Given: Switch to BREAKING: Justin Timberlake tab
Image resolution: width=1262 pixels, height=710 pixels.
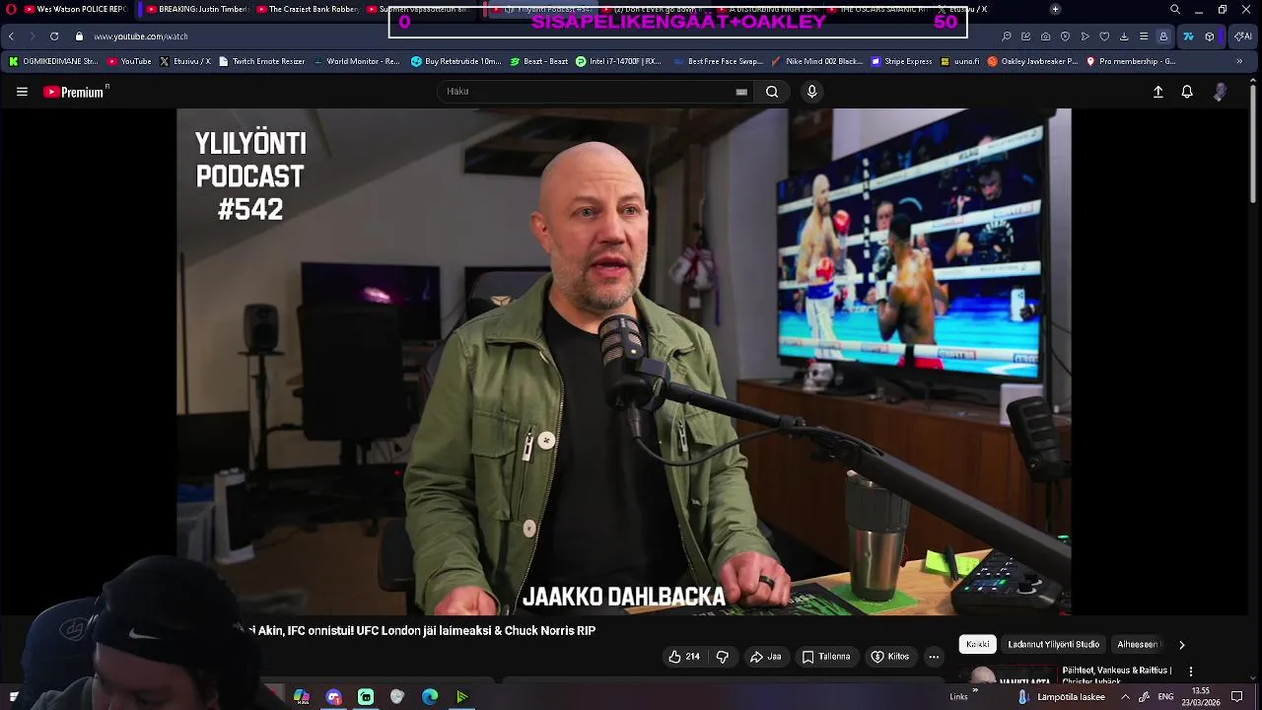Looking at the screenshot, I should click(195, 10).
